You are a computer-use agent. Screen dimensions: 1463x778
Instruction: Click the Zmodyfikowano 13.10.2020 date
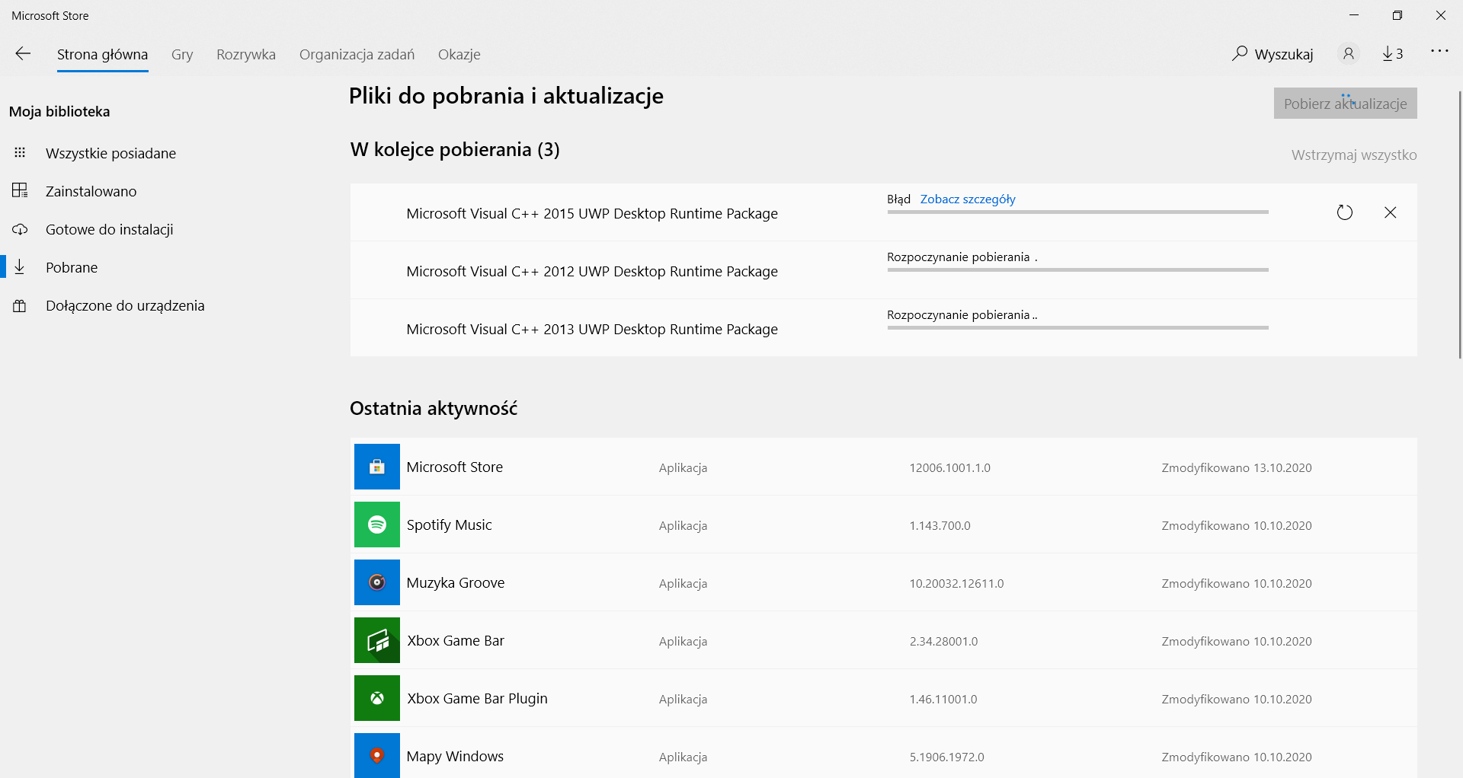coord(1237,467)
